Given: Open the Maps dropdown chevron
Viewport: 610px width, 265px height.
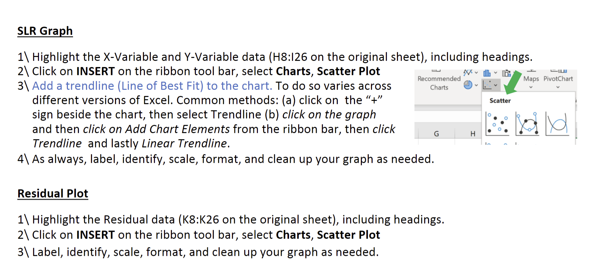Looking at the screenshot, I should click(x=530, y=87).
